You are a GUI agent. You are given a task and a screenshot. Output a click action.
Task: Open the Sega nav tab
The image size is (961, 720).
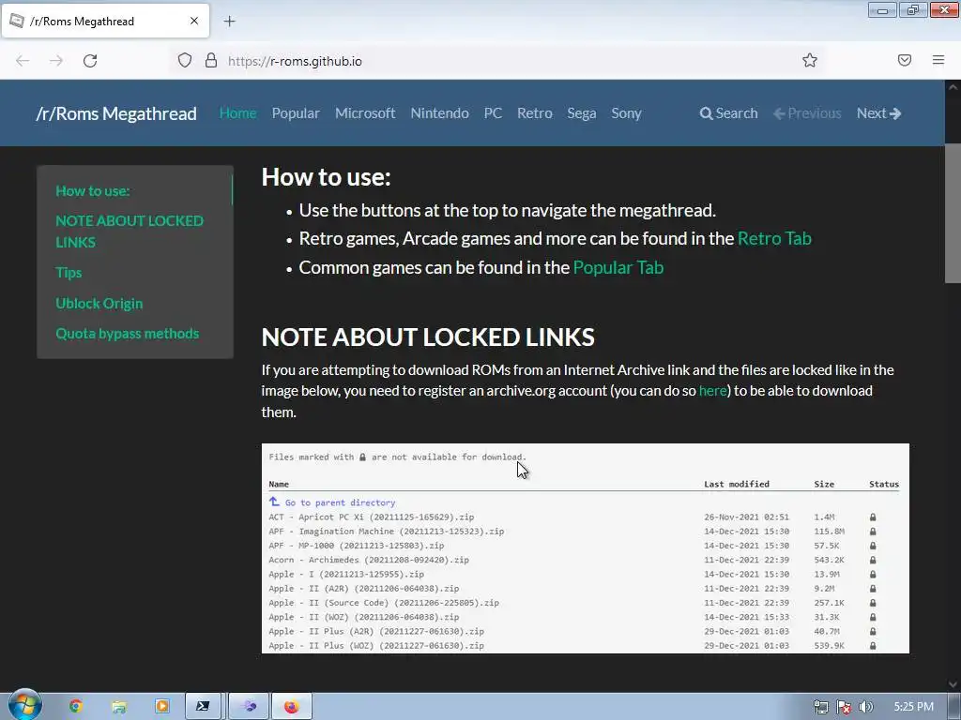pos(581,113)
